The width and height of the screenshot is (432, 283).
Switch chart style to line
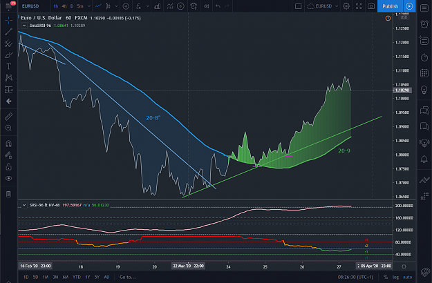coord(98,6)
